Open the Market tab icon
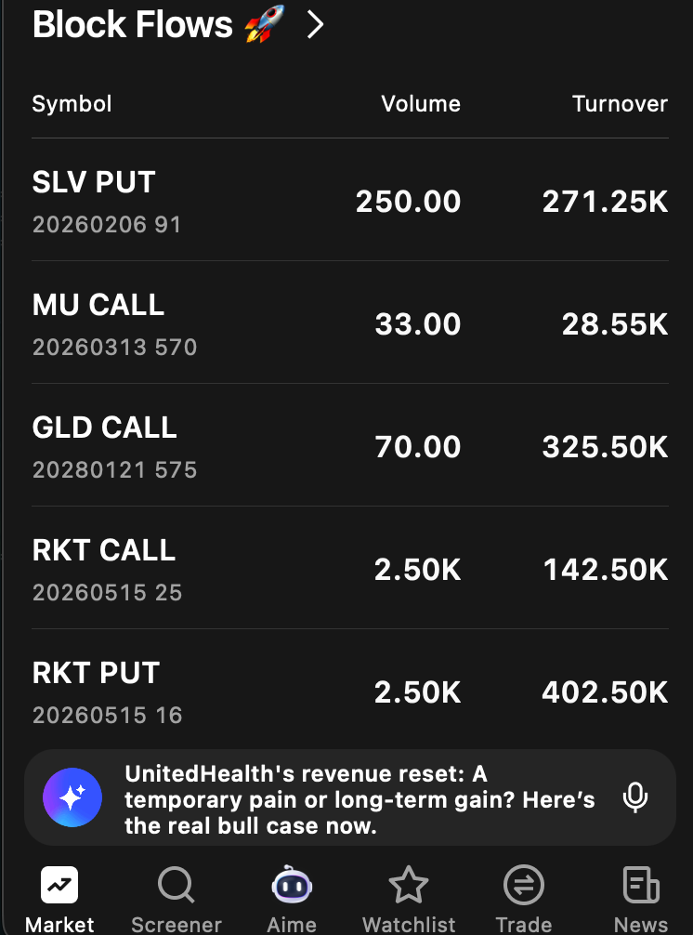 59,885
